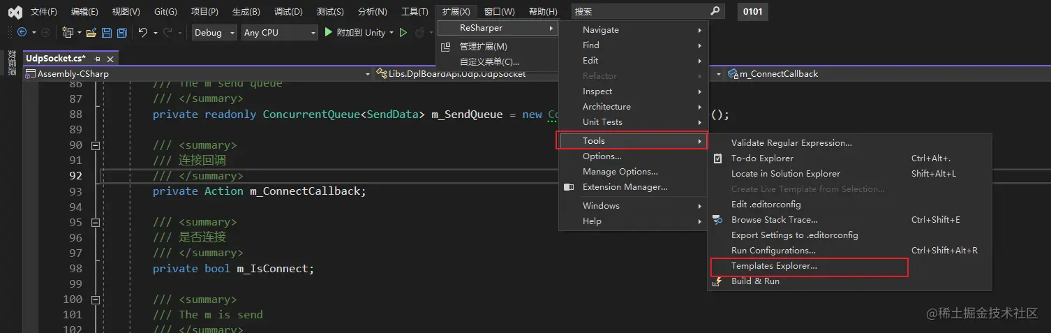Close the UdpSocket.cs tab
The height and width of the screenshot is (333, 1051).
coord(110,59)
